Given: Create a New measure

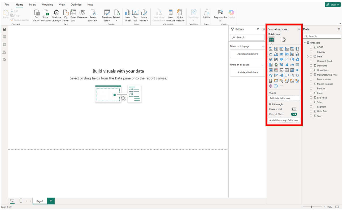Looking at the screenshot, I should point(171,16).
